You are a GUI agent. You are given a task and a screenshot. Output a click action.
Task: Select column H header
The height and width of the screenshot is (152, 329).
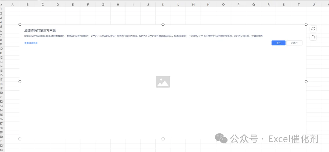(118, 5)
